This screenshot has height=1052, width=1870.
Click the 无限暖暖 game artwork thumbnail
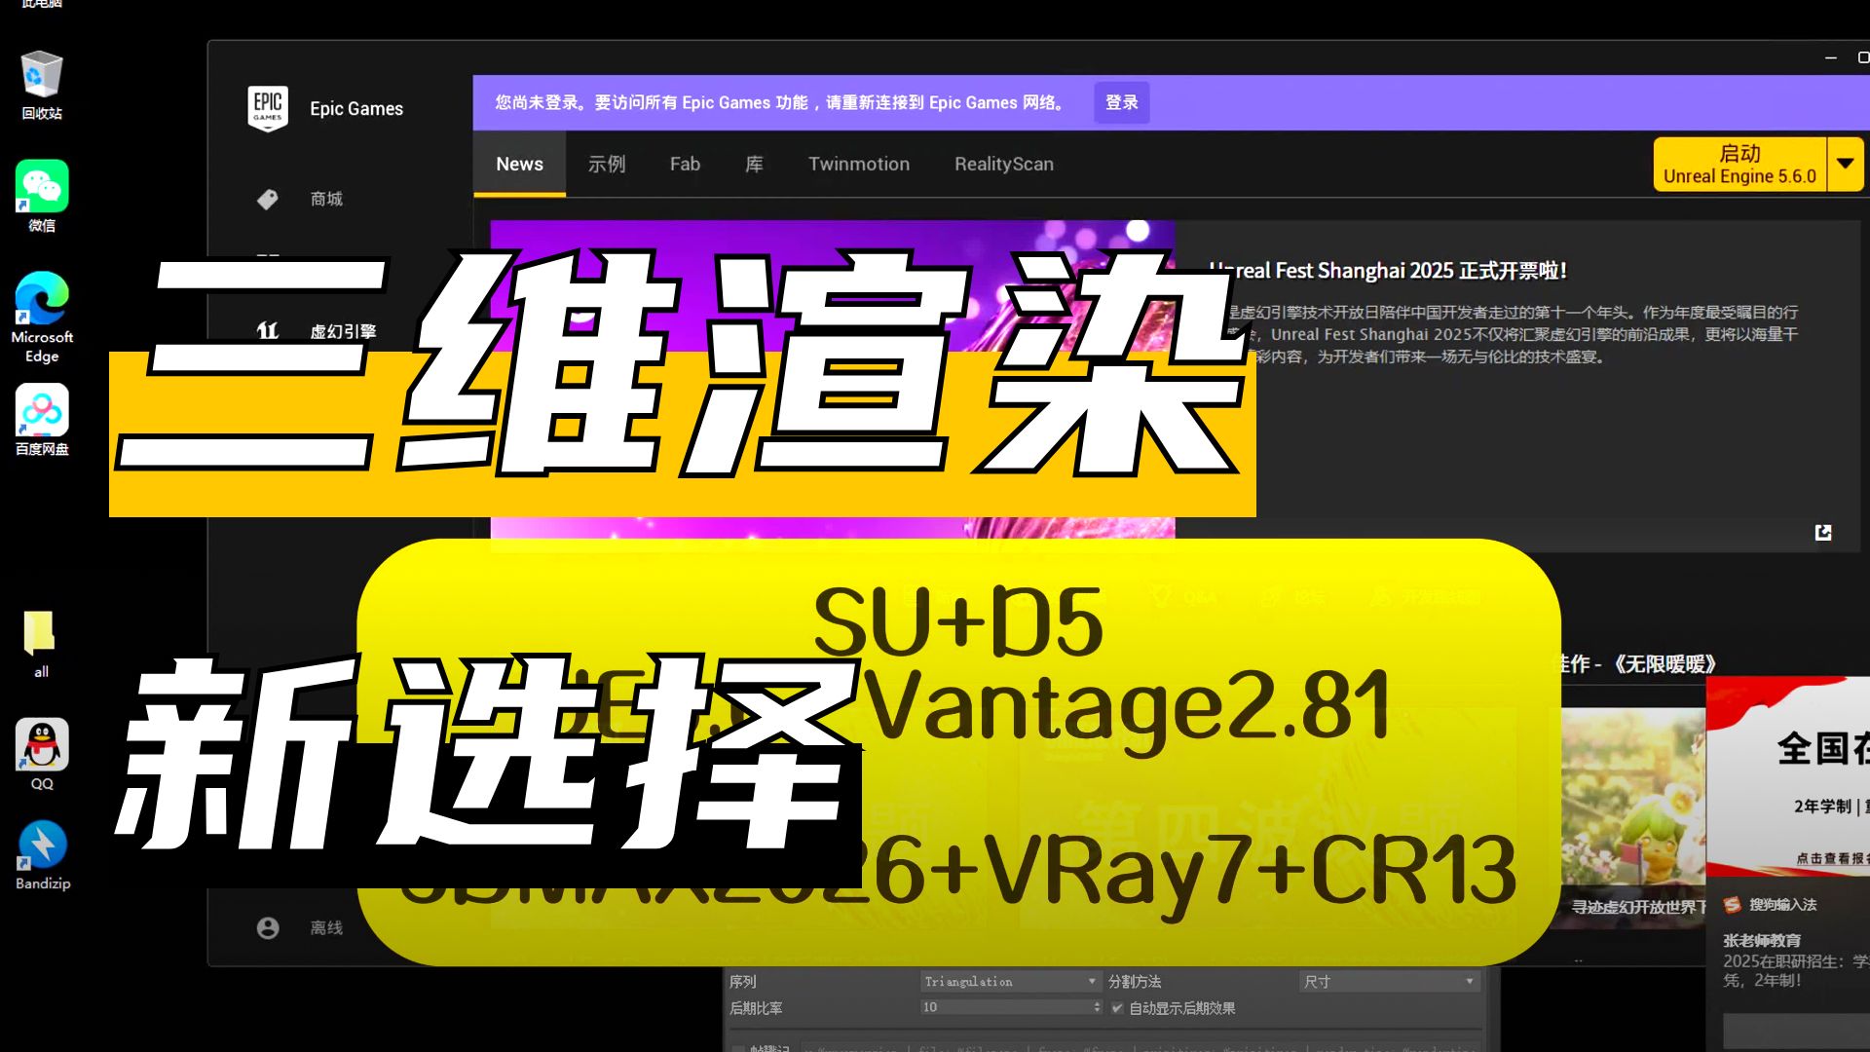[1633, 796]
